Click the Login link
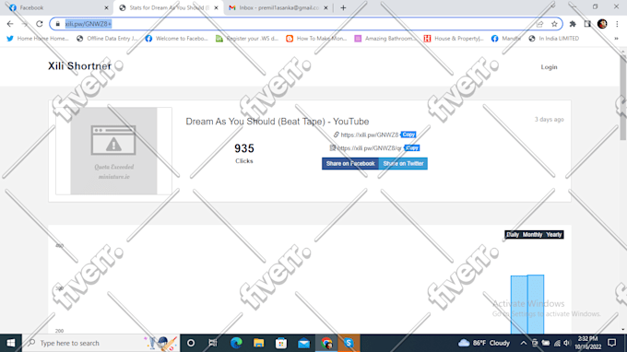 point(549,67)
